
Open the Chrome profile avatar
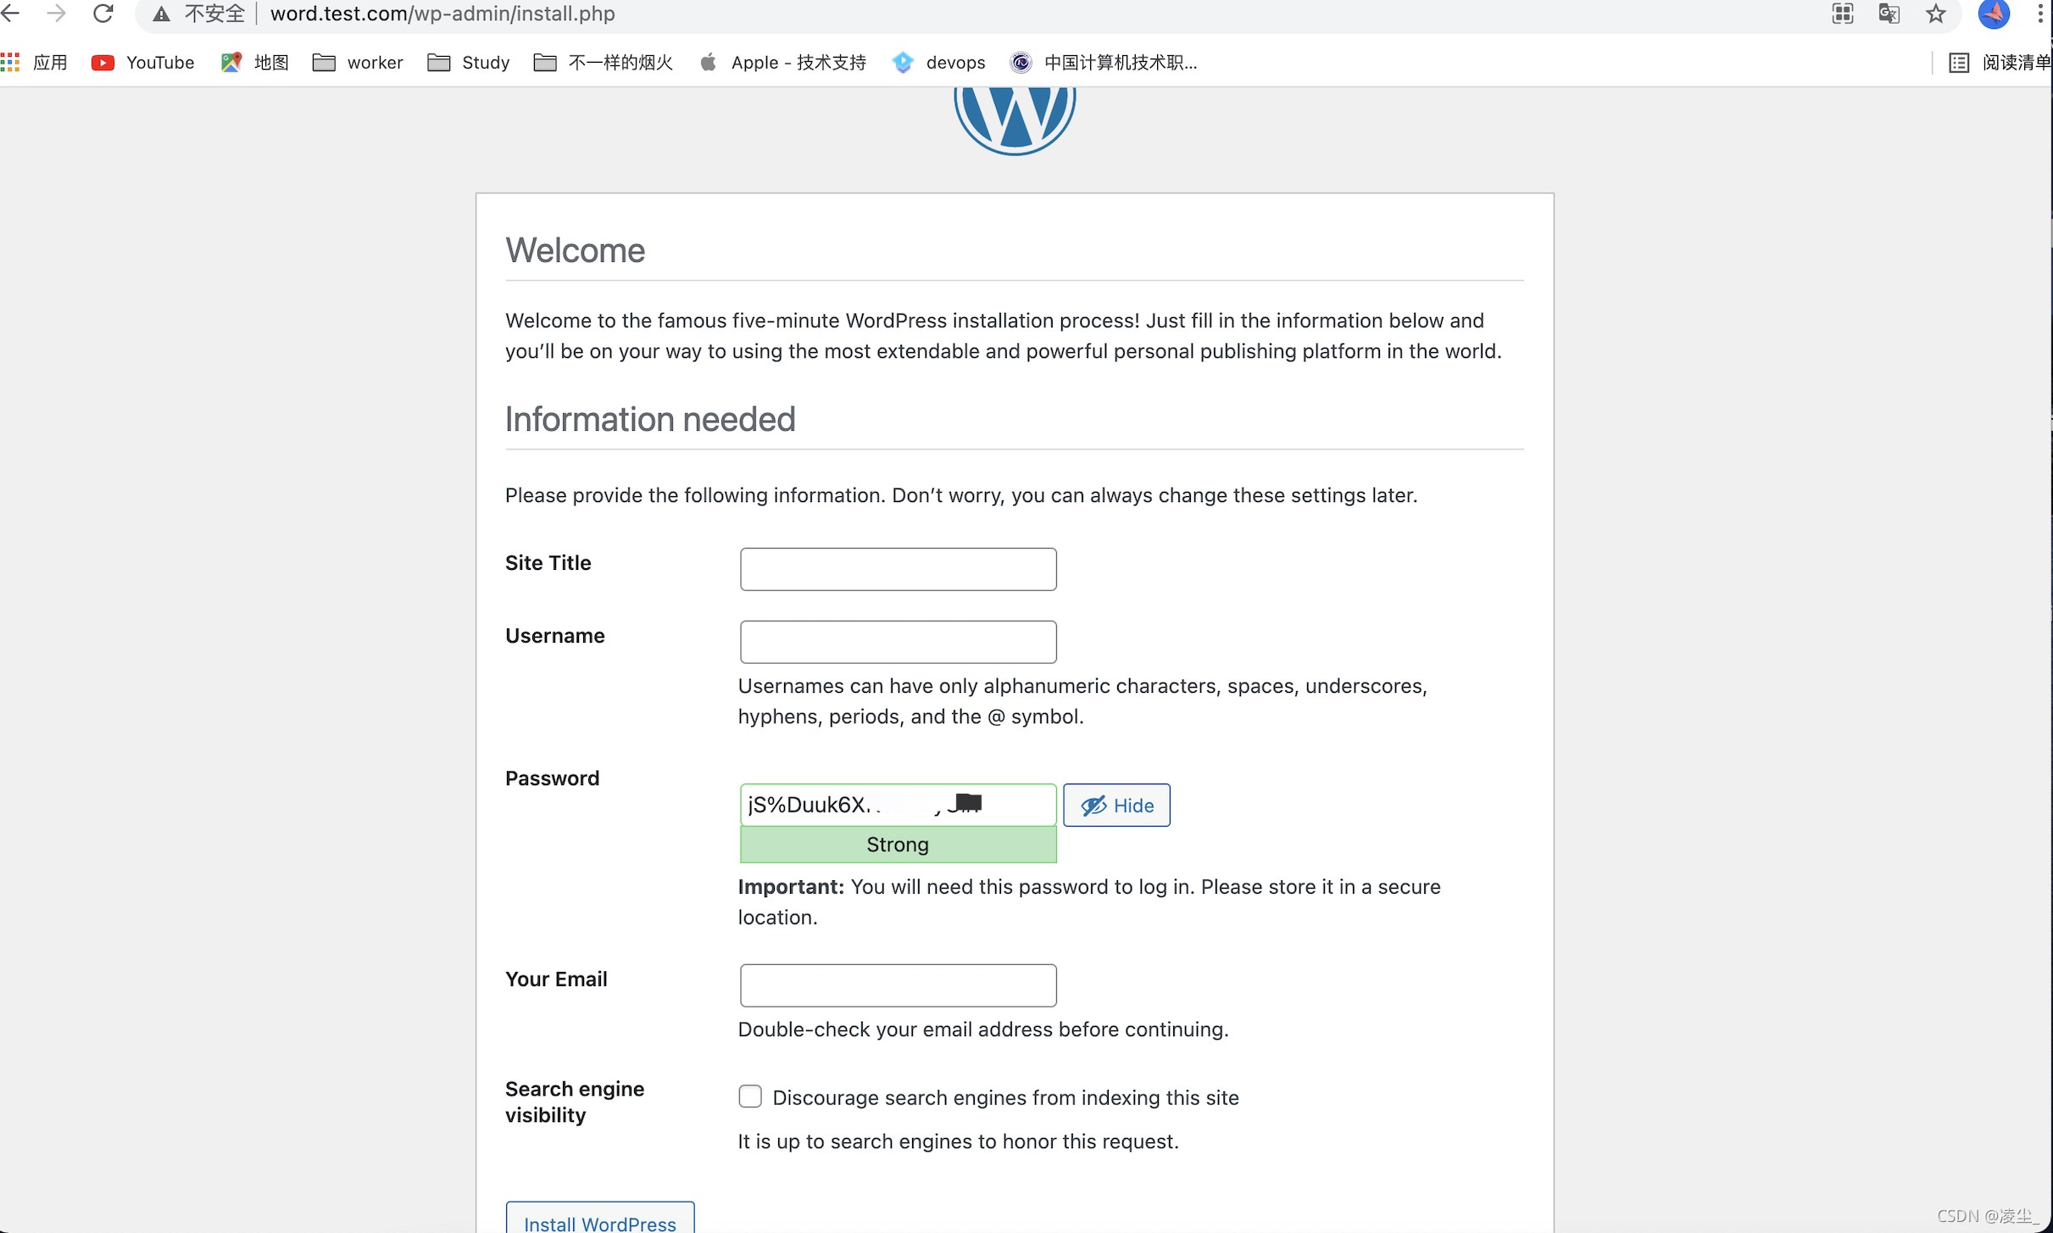click(x=1993, y=14)
